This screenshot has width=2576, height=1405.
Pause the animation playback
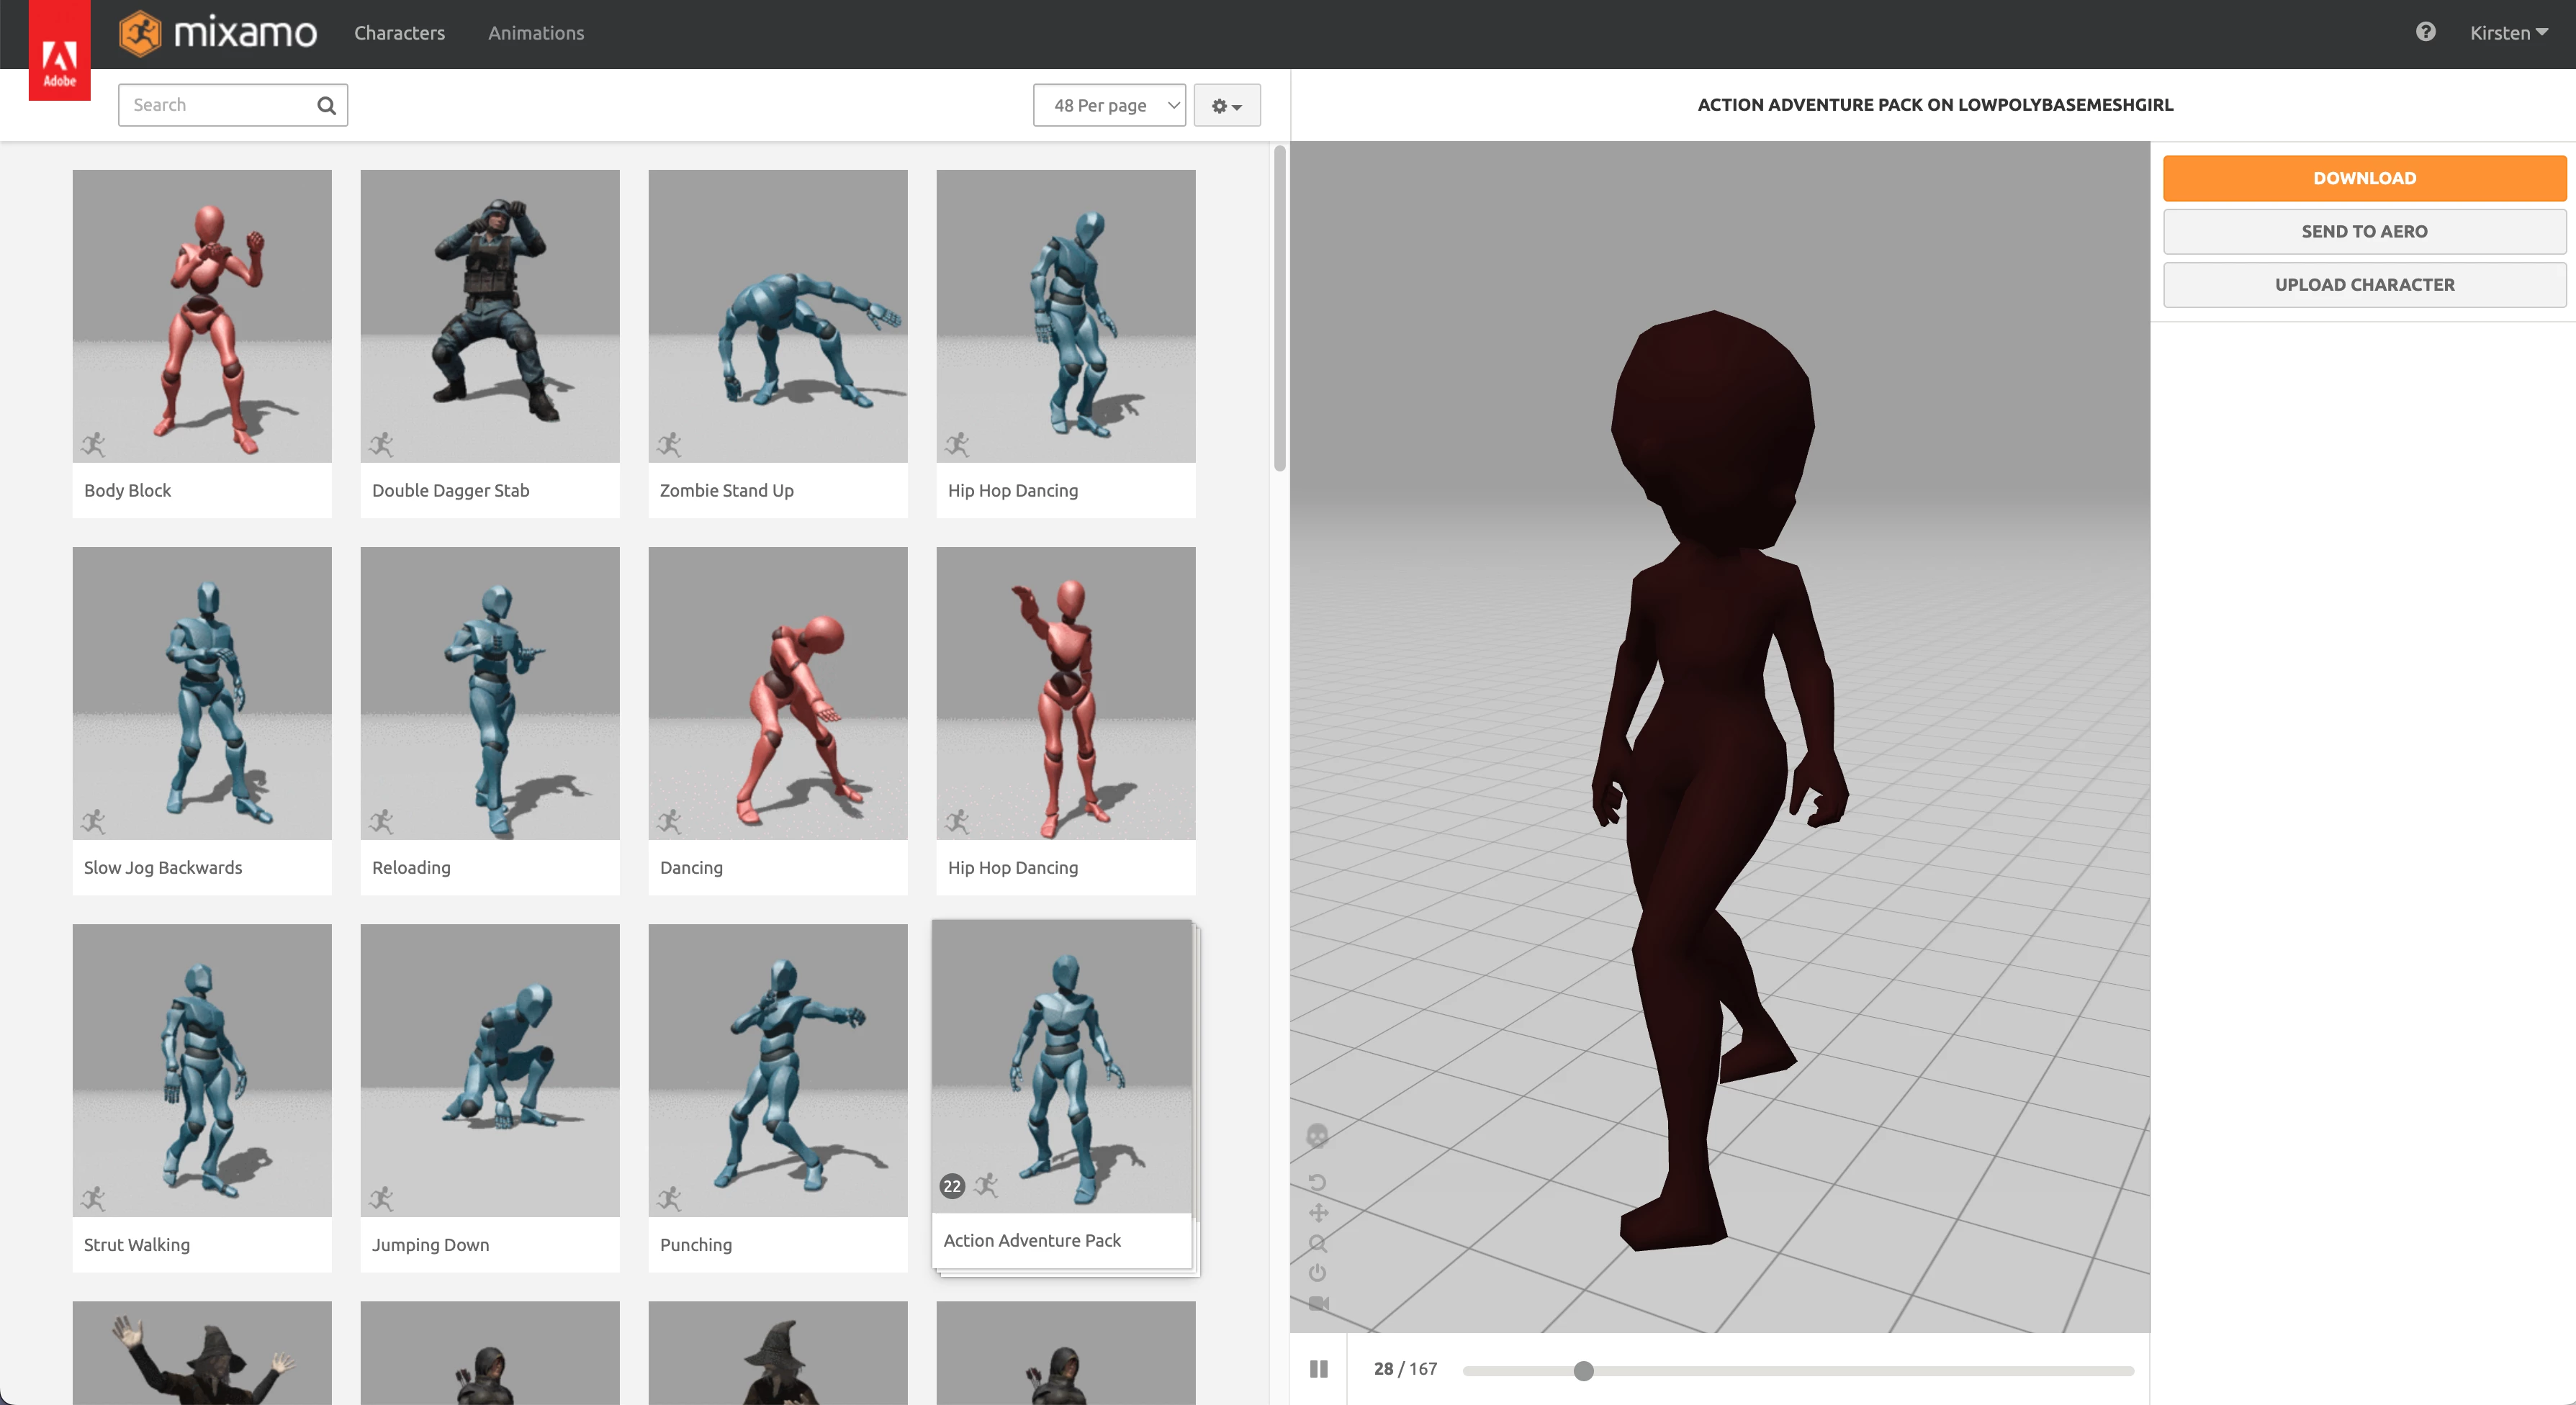[1318, 1369]
